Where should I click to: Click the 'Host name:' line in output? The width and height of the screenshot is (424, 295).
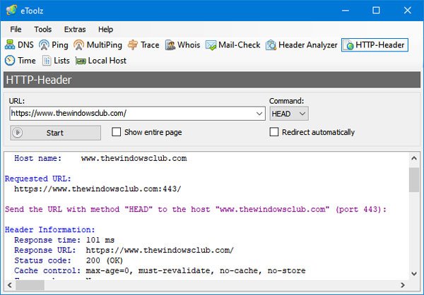point(100,158)
